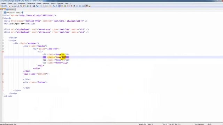Viewport: 223px width, 125px height.
Task: Collapse the header div fold marker
Action: pyautogui.click(x=3, y=46)
